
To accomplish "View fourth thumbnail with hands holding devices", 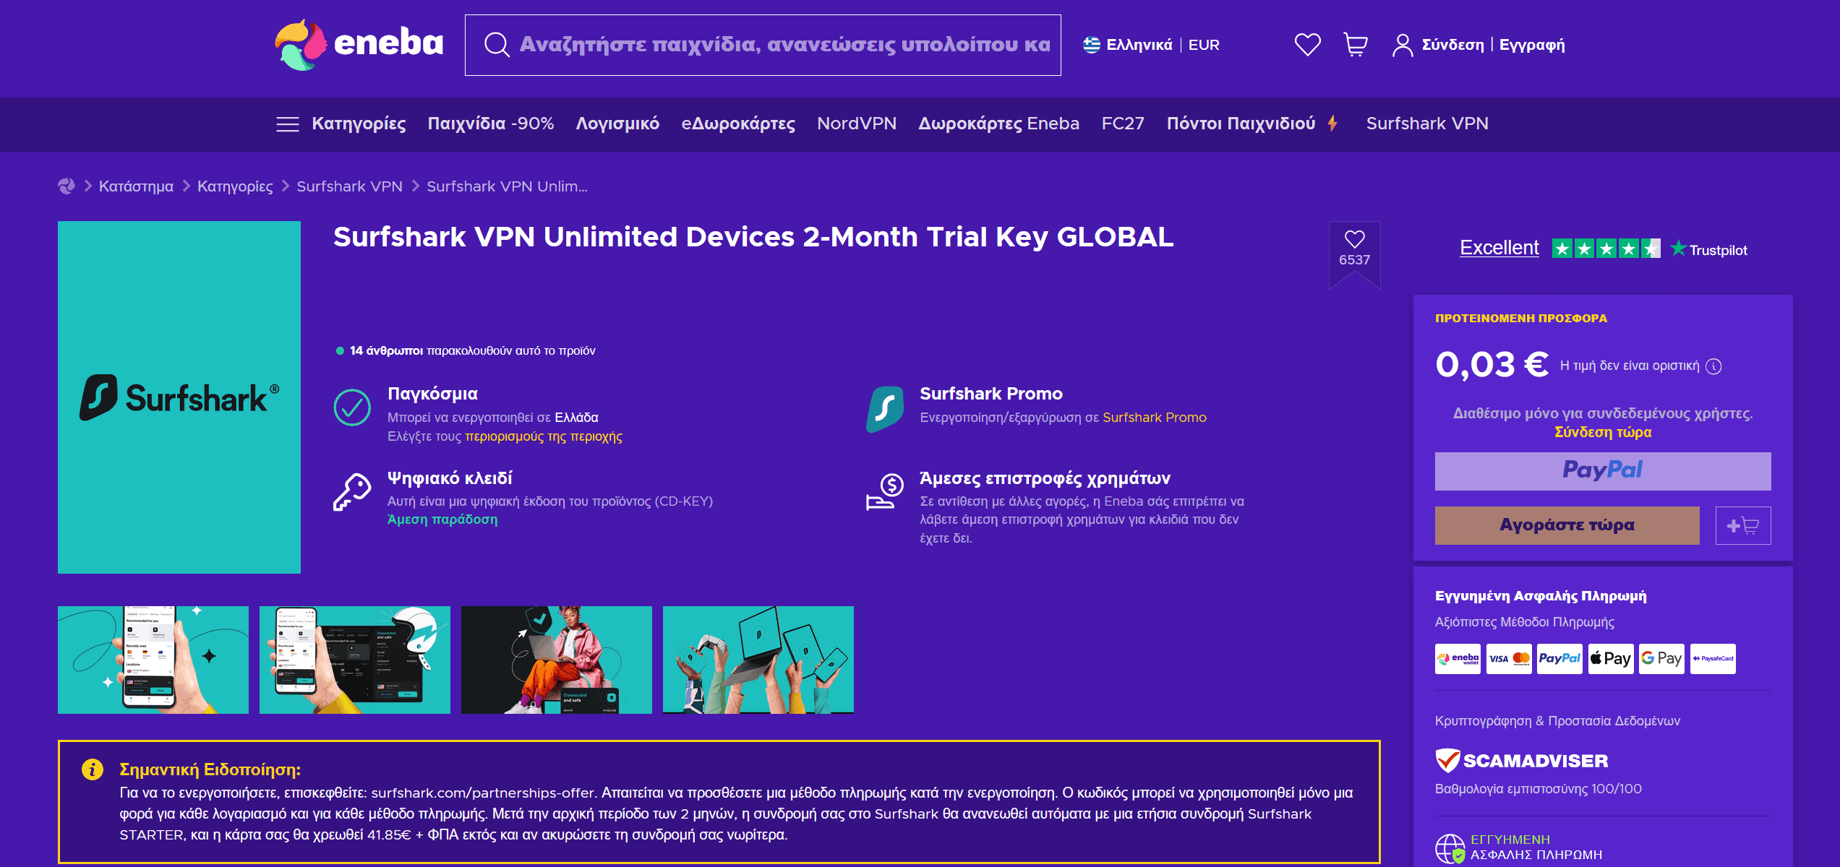I will tap(758, 660).
